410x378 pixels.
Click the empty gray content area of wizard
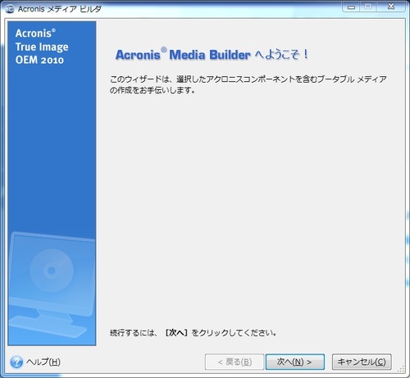(x=250, y=205)
